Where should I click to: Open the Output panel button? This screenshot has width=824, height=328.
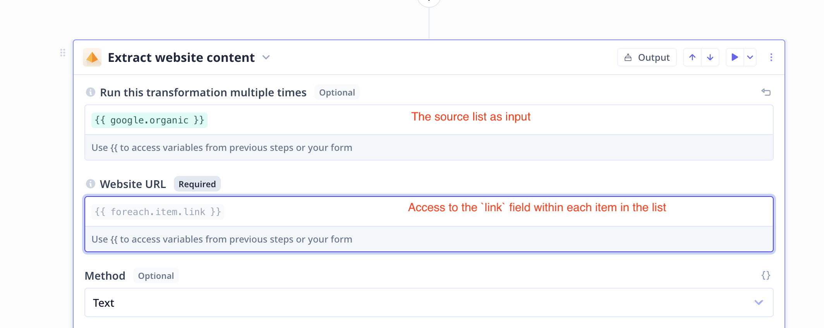647,57
